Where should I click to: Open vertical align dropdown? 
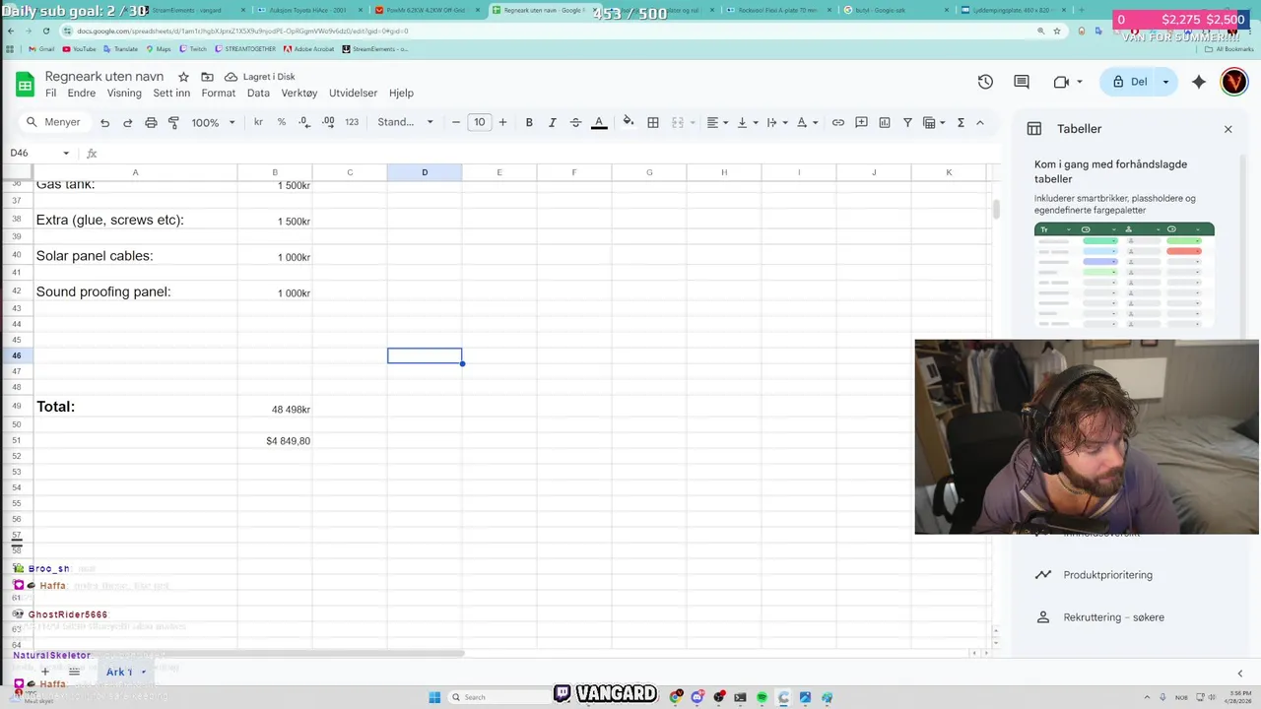coord(747,122)
